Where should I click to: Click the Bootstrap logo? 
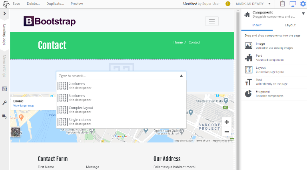pos(50,21)
